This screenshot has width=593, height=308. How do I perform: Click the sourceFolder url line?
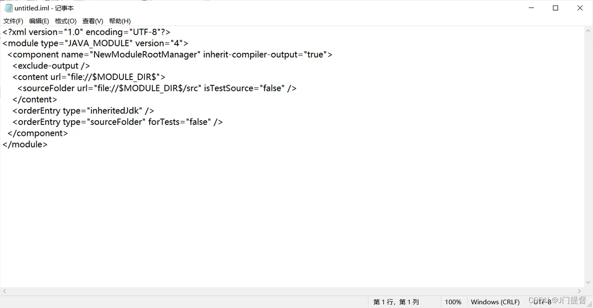(x=157, y=88)
